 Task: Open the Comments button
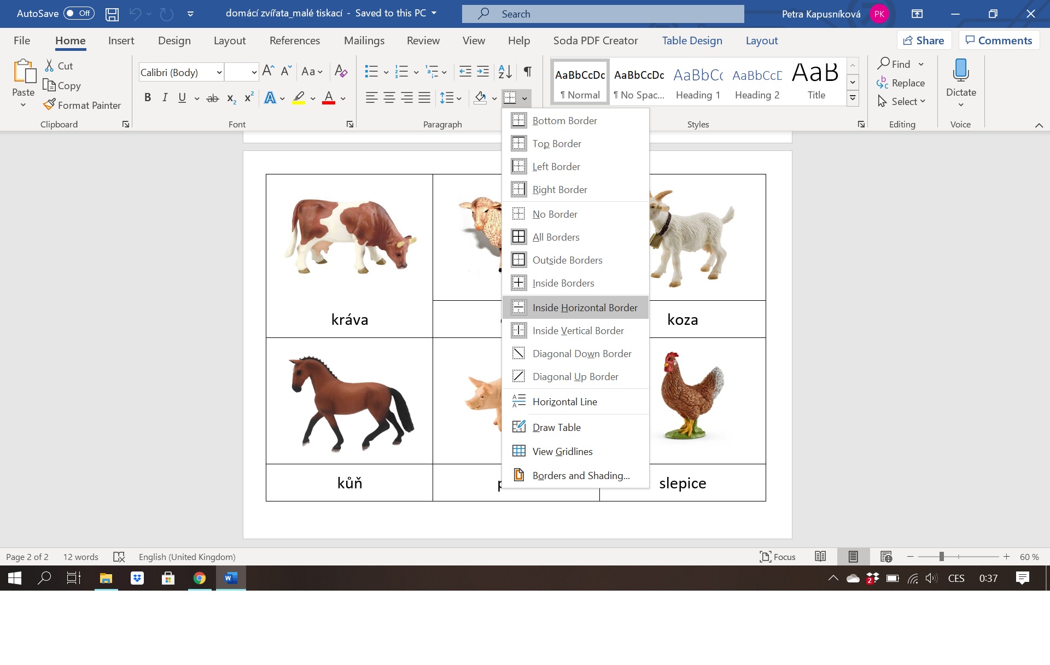pyautogui.click(x=999, y=40)
